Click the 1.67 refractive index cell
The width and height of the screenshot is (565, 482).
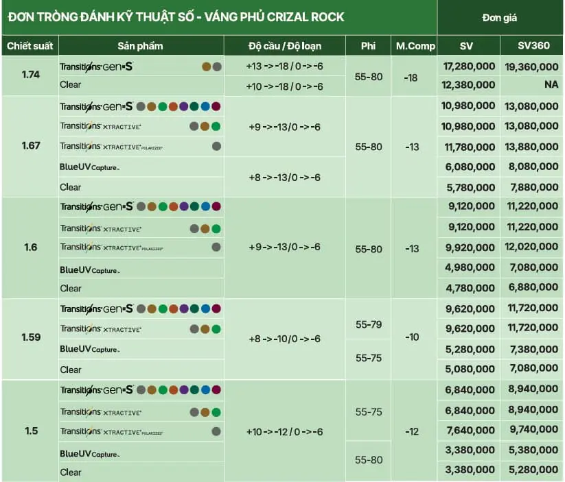pyautogui.click(x=31, y=146)
